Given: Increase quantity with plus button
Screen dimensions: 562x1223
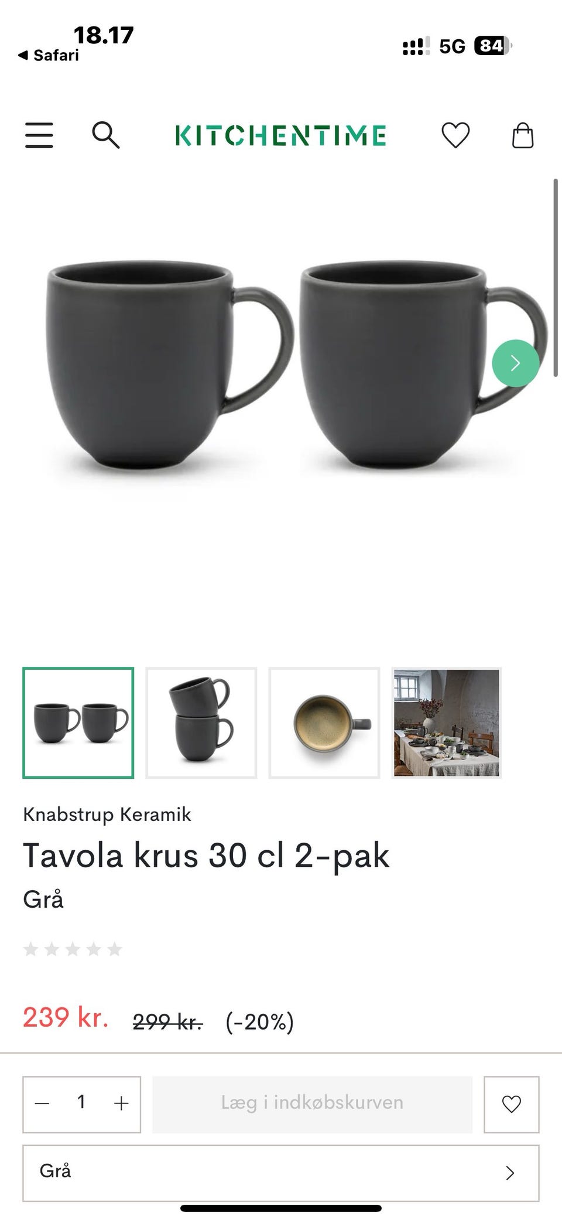Looking at the screenshot, I should click(121, 1104).
